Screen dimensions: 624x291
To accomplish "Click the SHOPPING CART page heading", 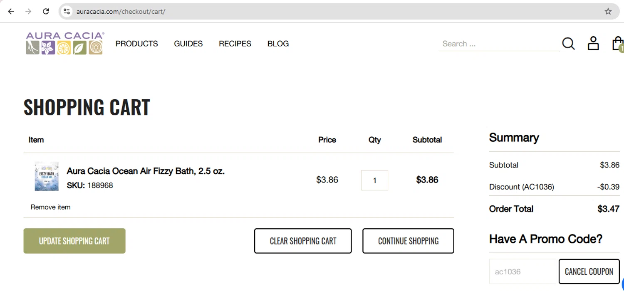I will click(x=87, y=107).
